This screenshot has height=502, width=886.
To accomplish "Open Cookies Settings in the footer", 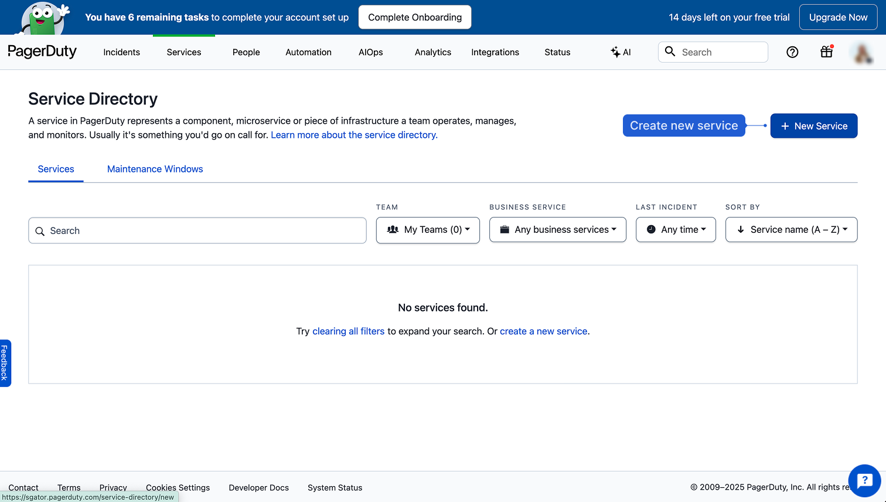I will tap(178, 487).
